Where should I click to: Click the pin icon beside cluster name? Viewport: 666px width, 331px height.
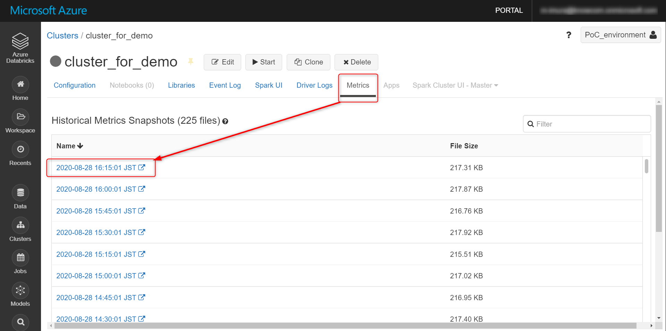(191, 61)
